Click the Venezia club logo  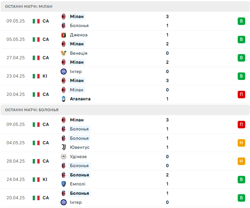pyautogui.click(x=64, y=53)
